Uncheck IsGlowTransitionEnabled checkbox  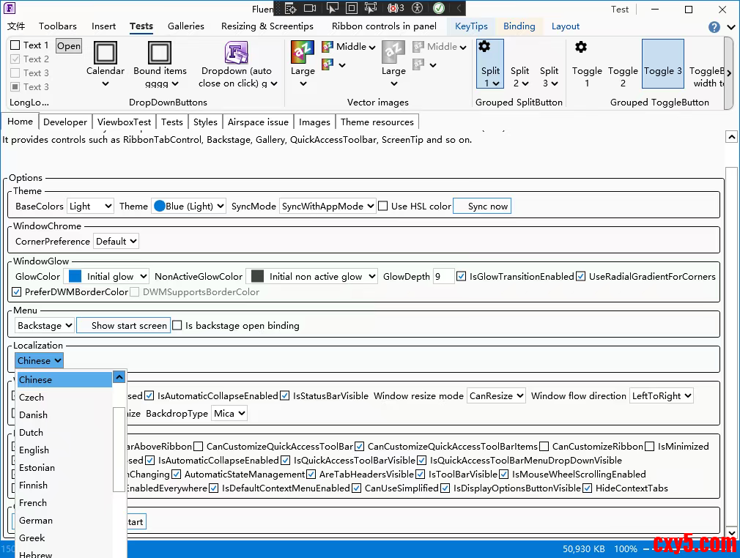pos(462,277)
